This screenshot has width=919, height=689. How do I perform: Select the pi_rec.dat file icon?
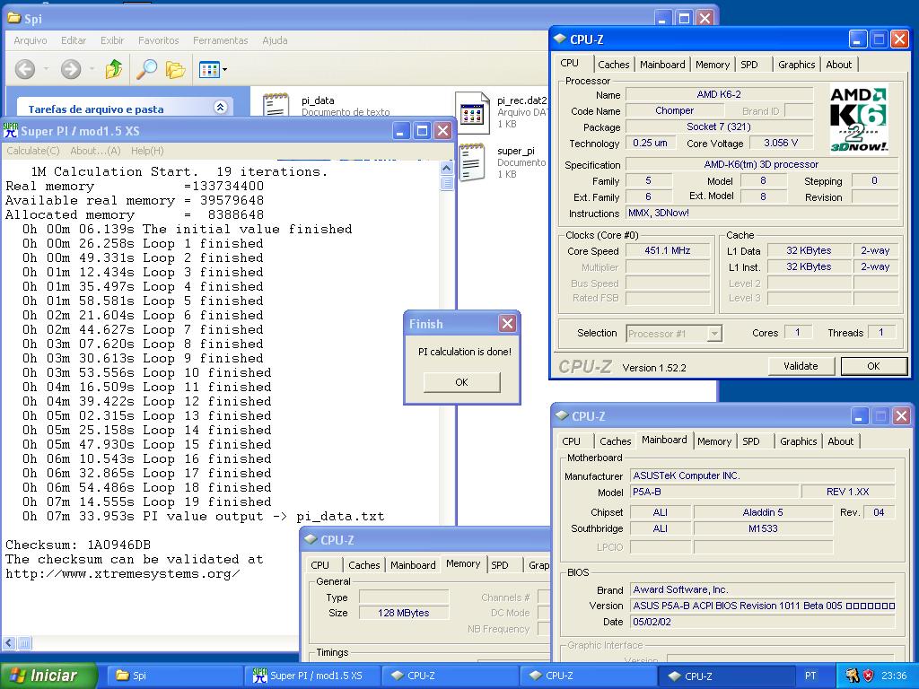point(472,112)
